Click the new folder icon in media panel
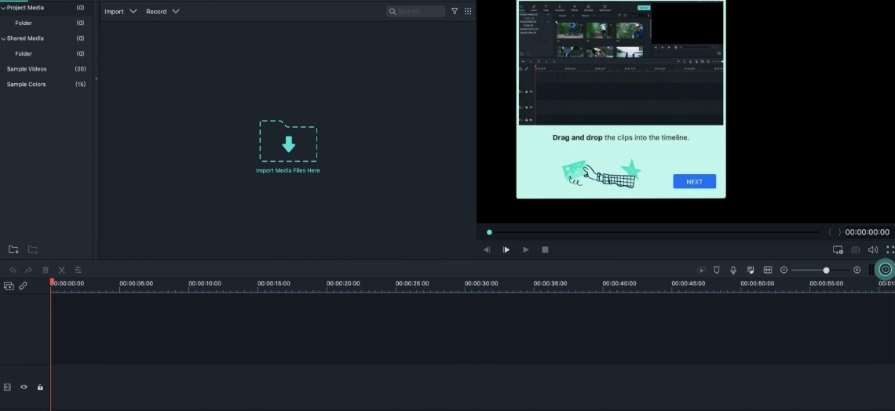The width and height of the screenshot is (895, 411). pyautogui.click(x=13, y=249)
